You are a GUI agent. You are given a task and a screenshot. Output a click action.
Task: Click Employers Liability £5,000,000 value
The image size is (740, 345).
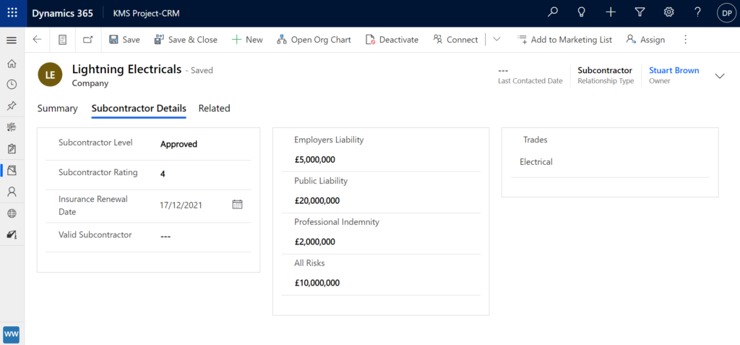click(x=315, y=160)
